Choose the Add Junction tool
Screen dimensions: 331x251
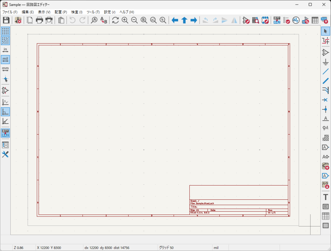point(326,109)
